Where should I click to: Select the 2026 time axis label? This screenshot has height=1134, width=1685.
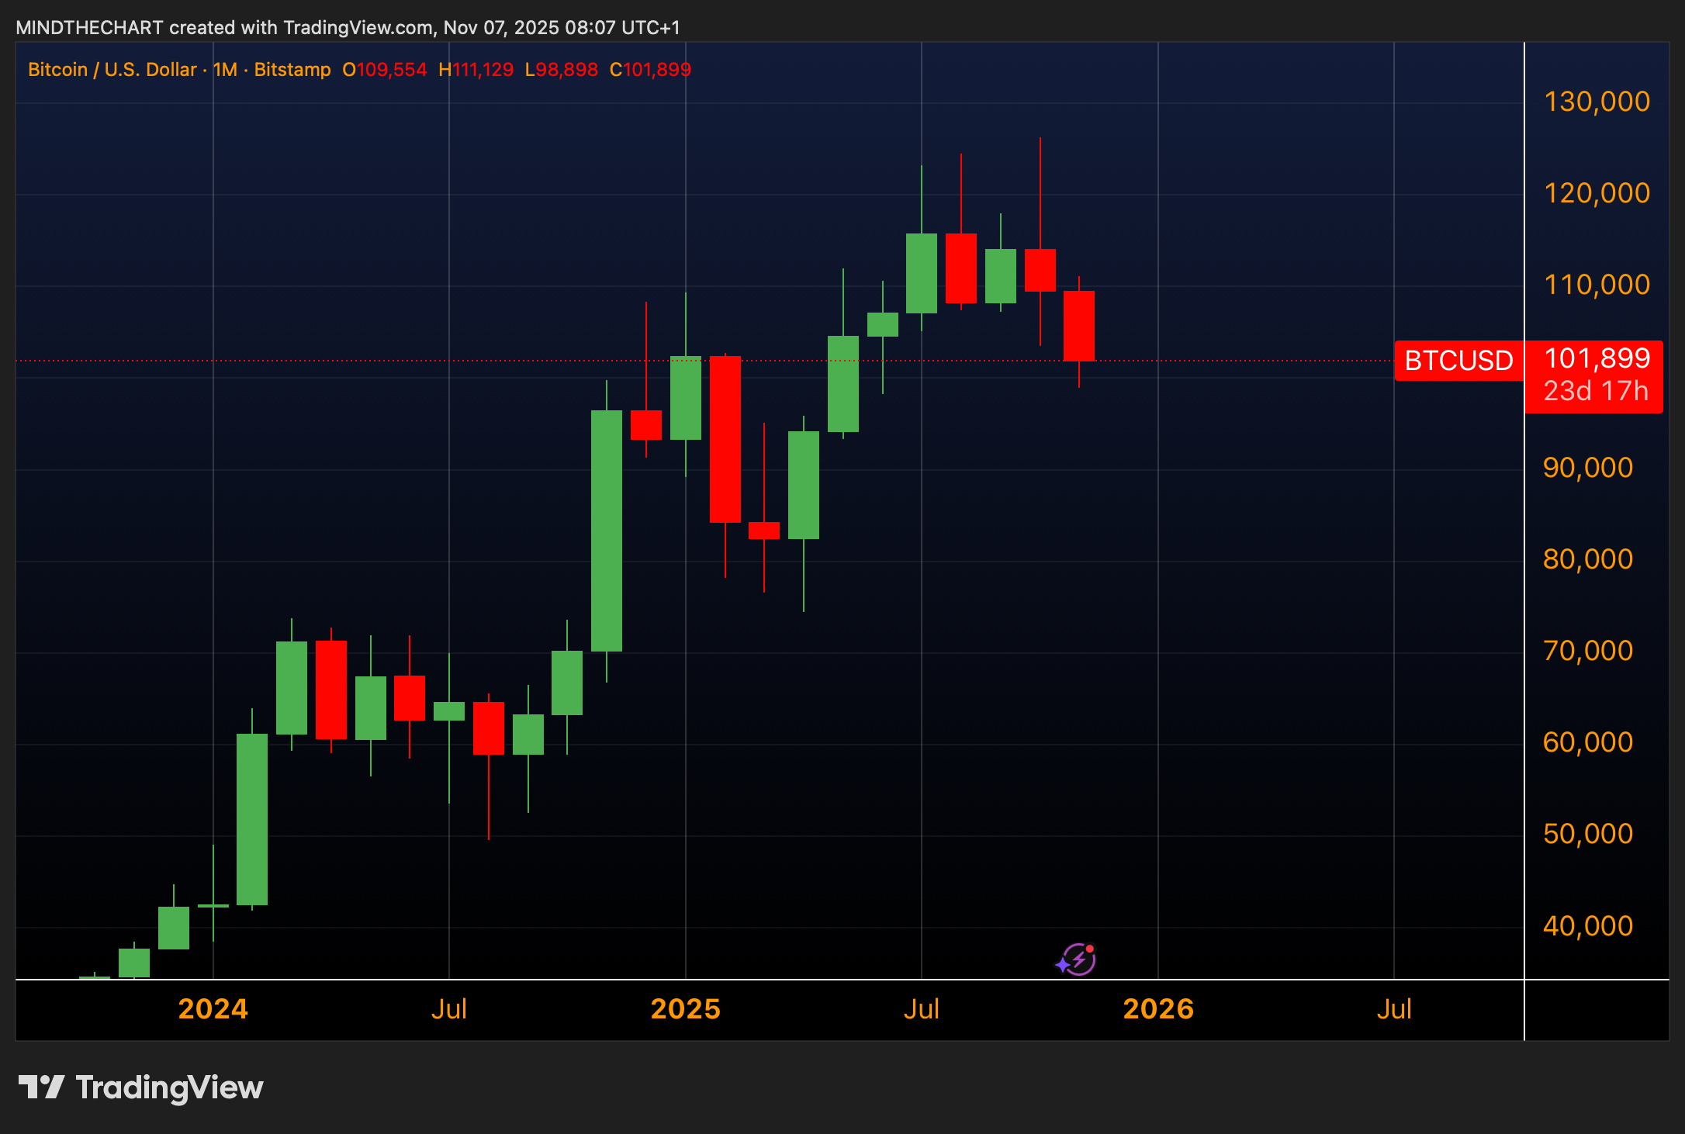[x=1157, y=1008]
